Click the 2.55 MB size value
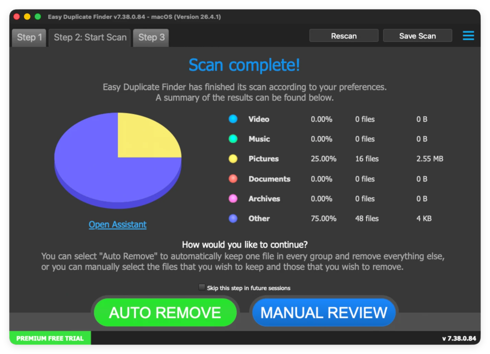The width and height of the screenshot is (490, 354). [430, 159]
